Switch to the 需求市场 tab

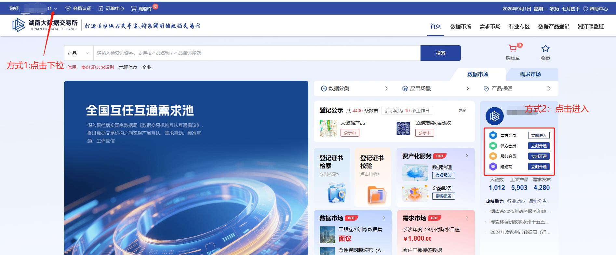pos(530,74)
